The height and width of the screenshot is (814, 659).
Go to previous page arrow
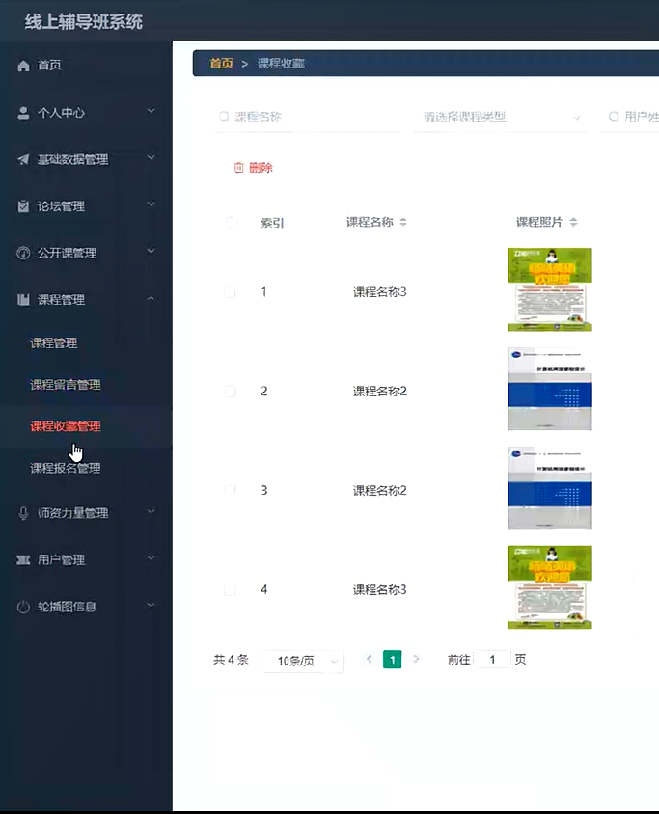[369, 660]
